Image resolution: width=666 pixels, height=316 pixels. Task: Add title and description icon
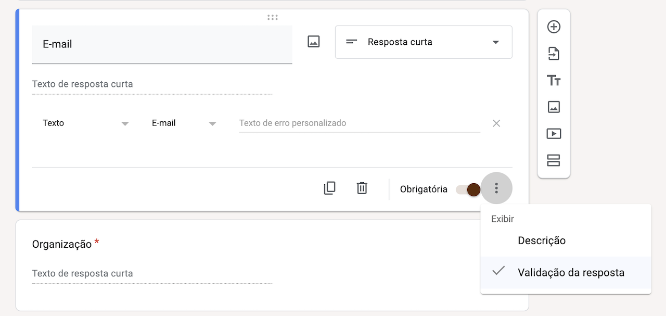554,81
